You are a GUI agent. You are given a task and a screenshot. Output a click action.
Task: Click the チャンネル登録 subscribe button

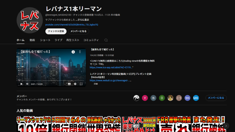56,31
